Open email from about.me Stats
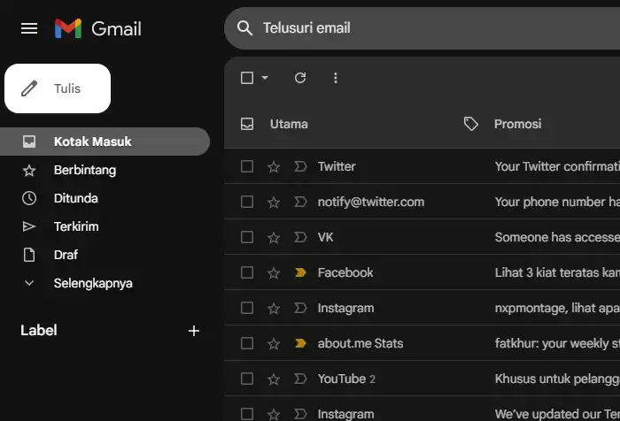This screenshot has width=620, height=421. point(360,343)
